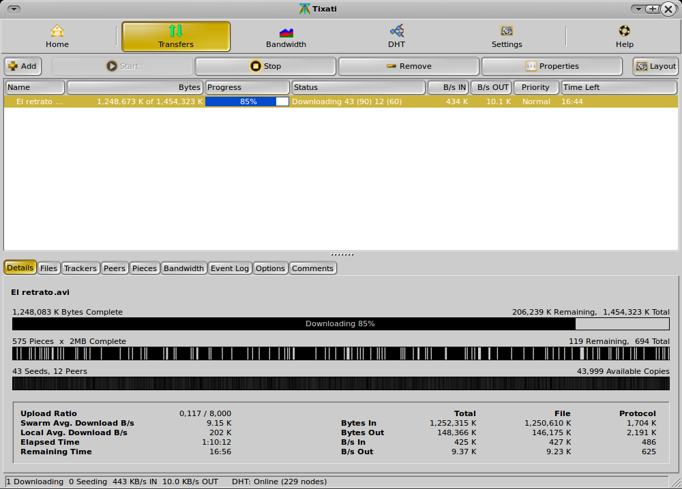The width and height of the screenshot is (682, 489).
Task: Open Properties for the transfer
Action: [x=552, y=65]
